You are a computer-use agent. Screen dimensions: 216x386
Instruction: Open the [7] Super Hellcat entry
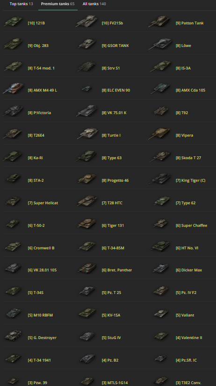[43, 203]
